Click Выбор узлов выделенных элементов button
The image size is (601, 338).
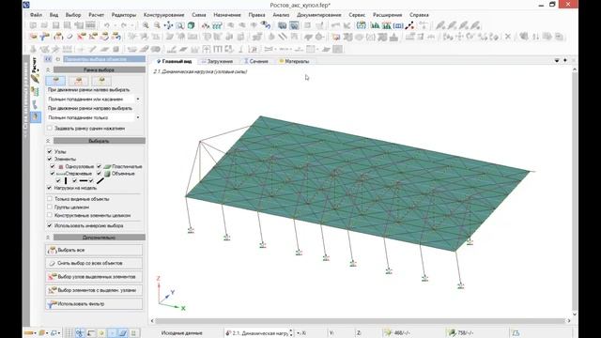[x=94, y=277]
